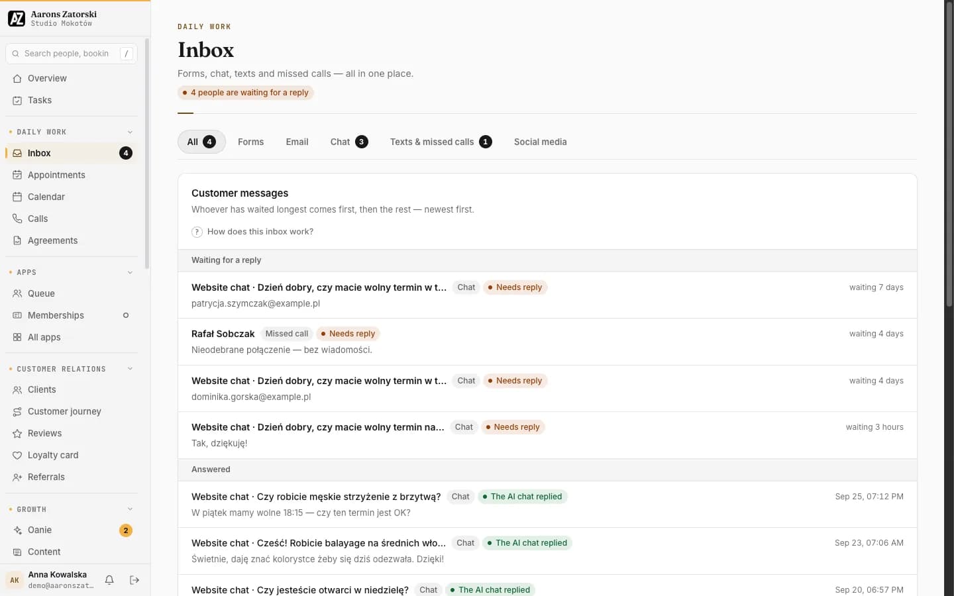Open the Loyalty card page
The height and width of the screenshot is (596, 954).
(x=72, y=455)
